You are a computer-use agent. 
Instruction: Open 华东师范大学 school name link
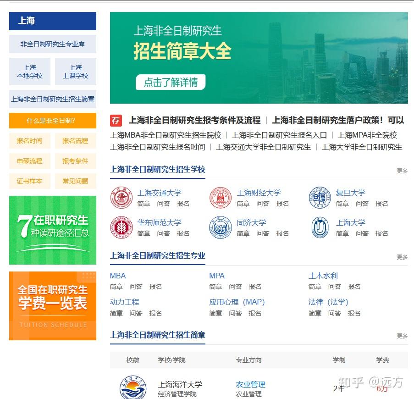tap(159, 222)
